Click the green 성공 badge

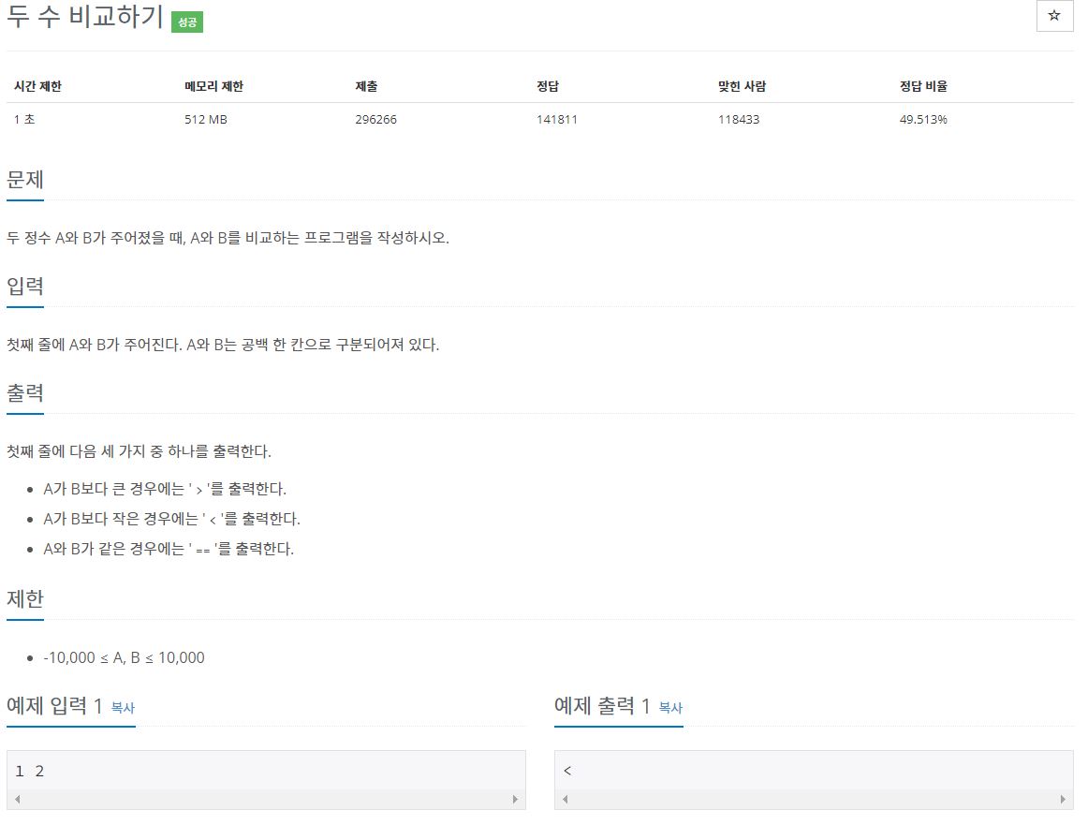(x=186, y=22)
